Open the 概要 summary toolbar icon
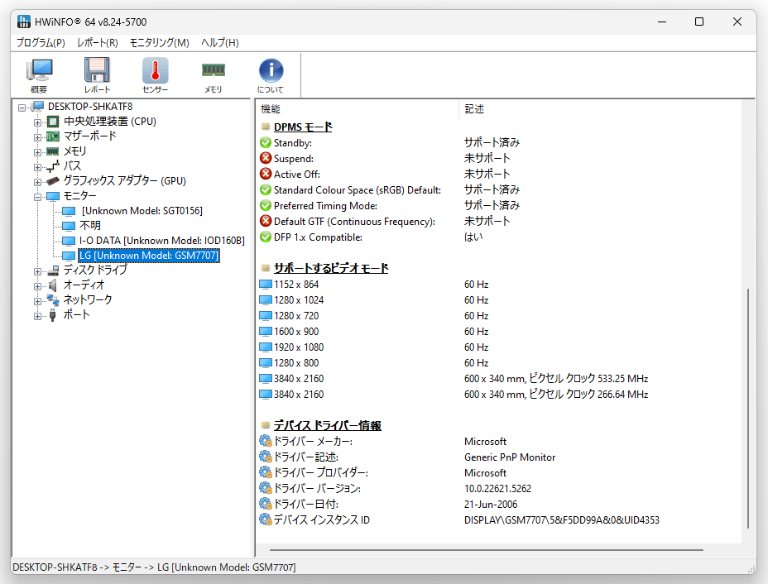 pyautogui.click(x=39, y=75)
